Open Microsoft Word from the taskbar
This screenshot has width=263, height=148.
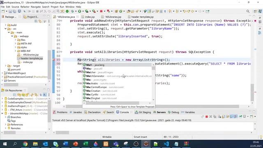point(66,144)
